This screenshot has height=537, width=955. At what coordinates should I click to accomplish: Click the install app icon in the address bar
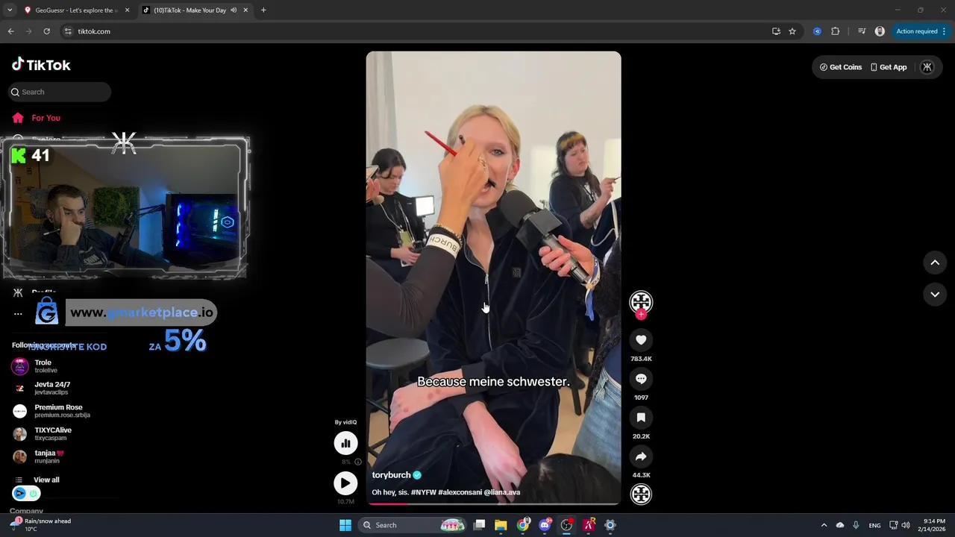point(776,31)
